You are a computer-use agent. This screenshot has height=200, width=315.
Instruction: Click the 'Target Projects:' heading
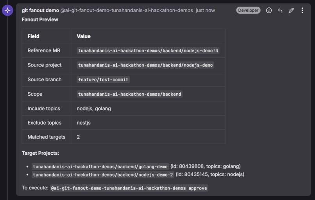(40, 153)
